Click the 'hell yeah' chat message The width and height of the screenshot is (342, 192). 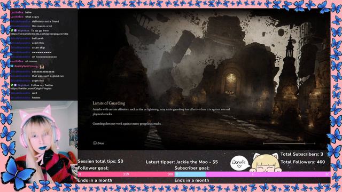click(x=38, y=38)
